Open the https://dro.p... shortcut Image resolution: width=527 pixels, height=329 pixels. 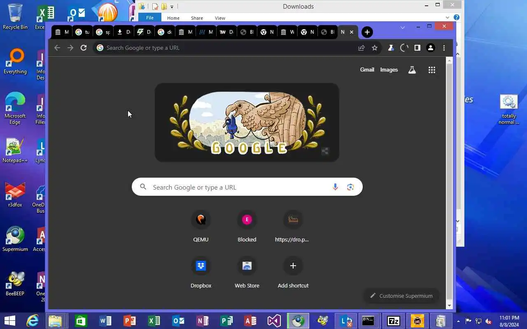point(293,226)
